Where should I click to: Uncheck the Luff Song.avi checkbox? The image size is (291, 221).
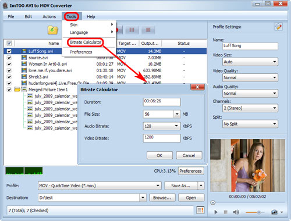click(x=9, y=51)
